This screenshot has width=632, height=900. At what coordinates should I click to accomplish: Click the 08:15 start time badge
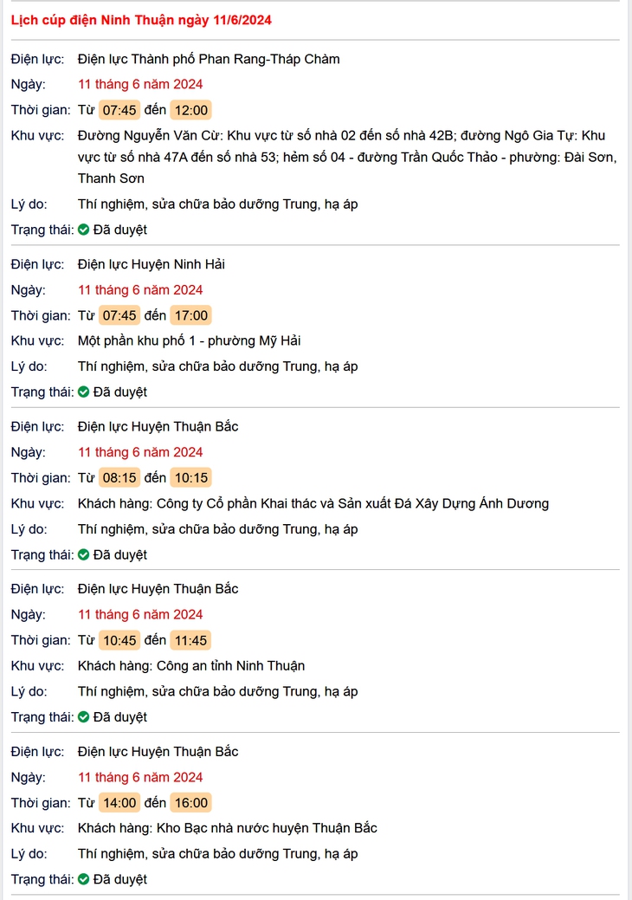(x=119, y=477)
